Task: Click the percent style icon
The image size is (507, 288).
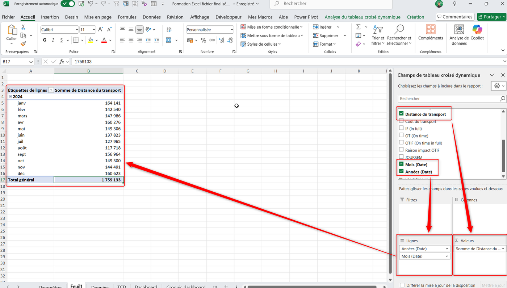Action: click(x=204, y=40)
